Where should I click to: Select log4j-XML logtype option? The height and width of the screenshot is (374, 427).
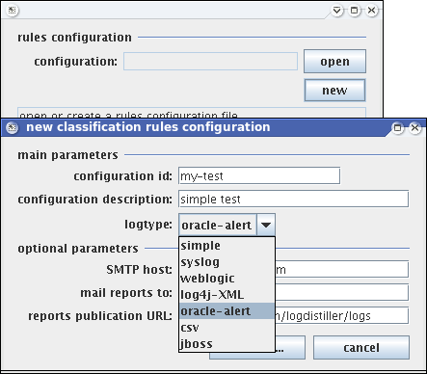point(227,295)
